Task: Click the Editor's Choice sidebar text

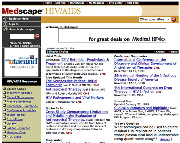Action: pos(16,89)
